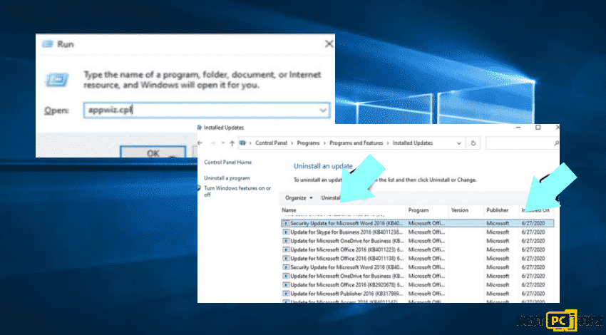Click the icon beside Office 2016 KB4011138 update
This screenshot has height=335, width=606.
(286, 259)
